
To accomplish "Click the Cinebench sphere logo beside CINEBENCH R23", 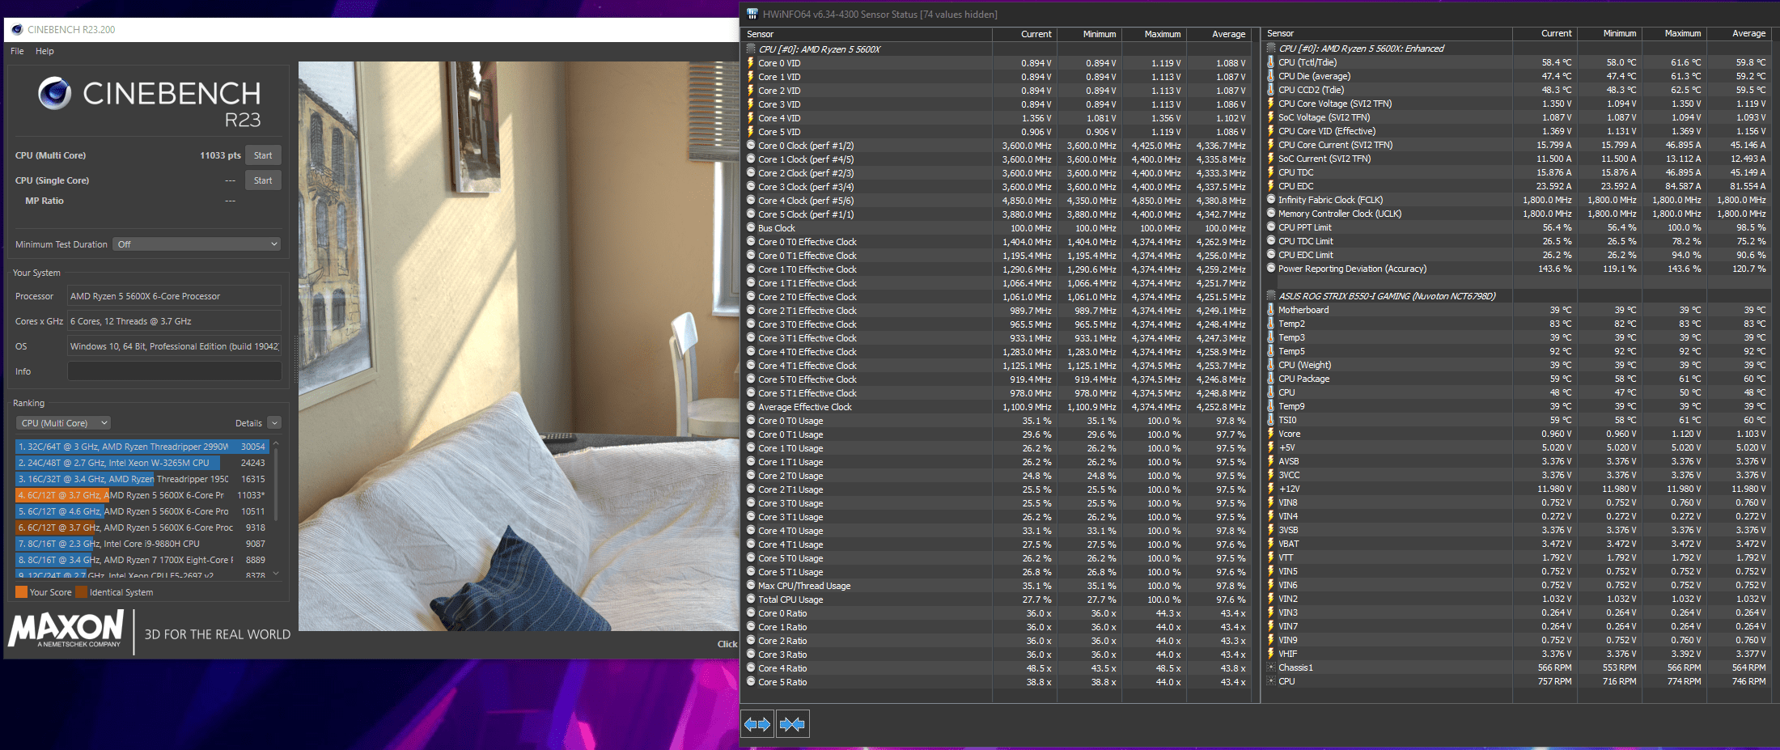I will coord(55,94).
